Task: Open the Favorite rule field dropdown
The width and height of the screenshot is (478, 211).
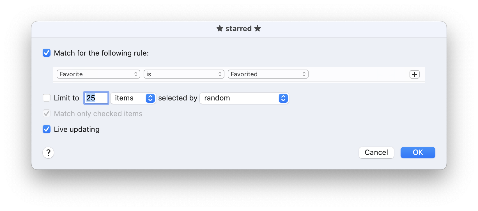Action: (x=98, y=74)
